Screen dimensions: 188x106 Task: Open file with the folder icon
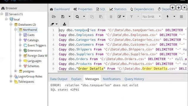[53, 16]
